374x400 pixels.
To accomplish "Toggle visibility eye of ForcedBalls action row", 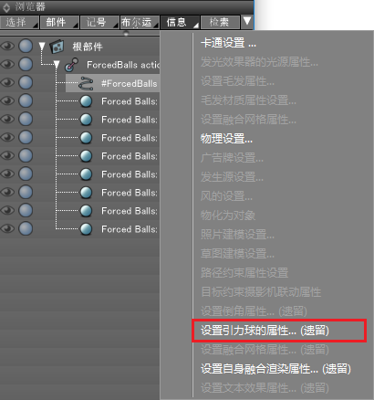I will pos(7,65).
